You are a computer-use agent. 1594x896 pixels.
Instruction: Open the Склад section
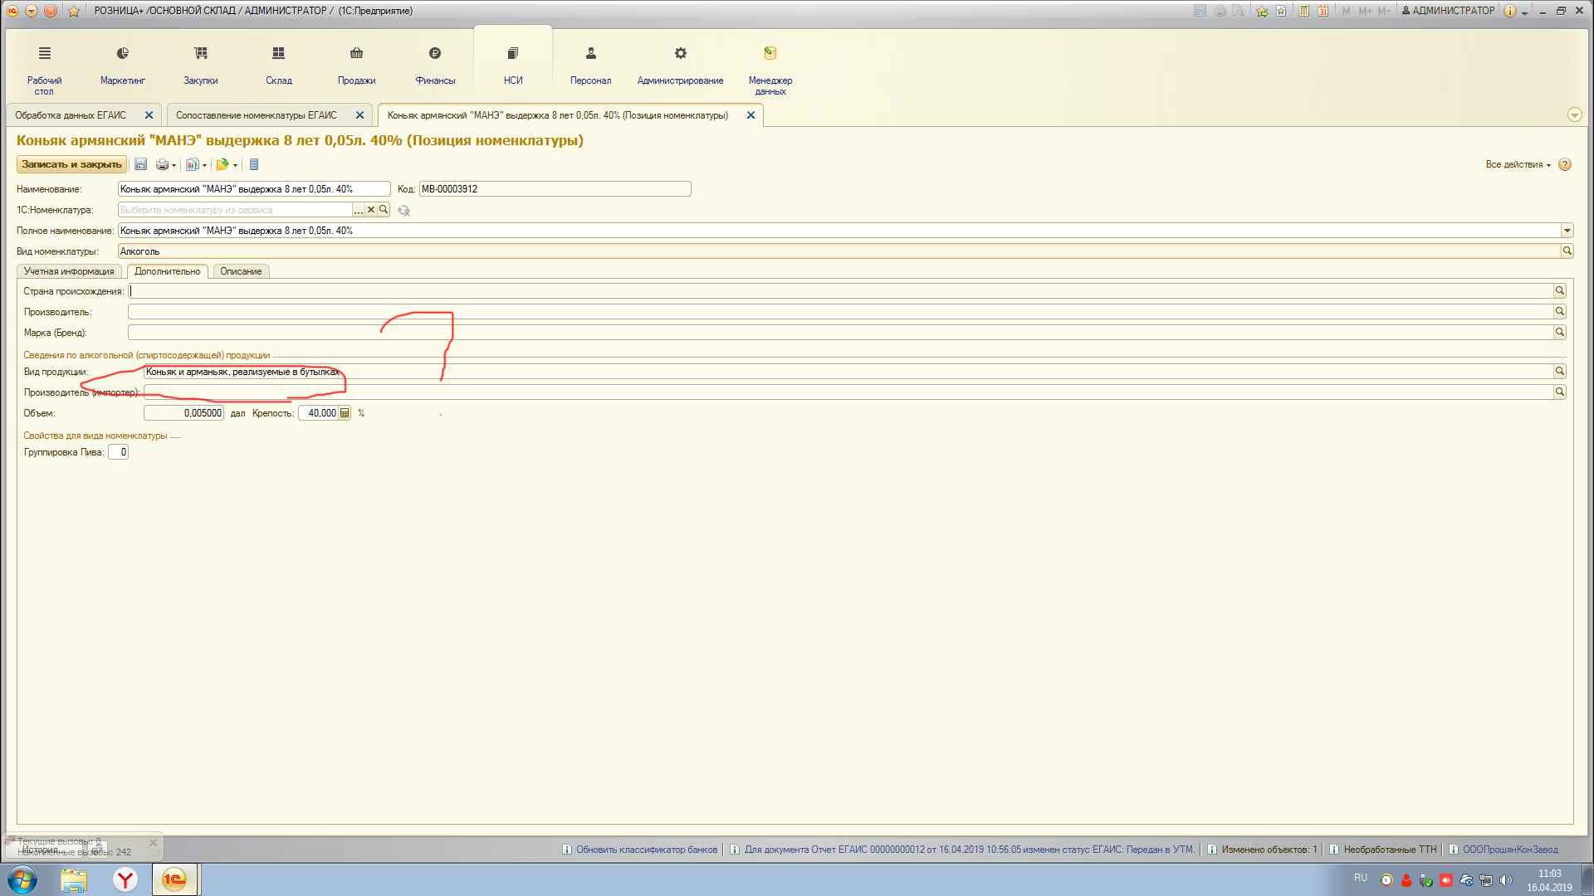[278, 66]
